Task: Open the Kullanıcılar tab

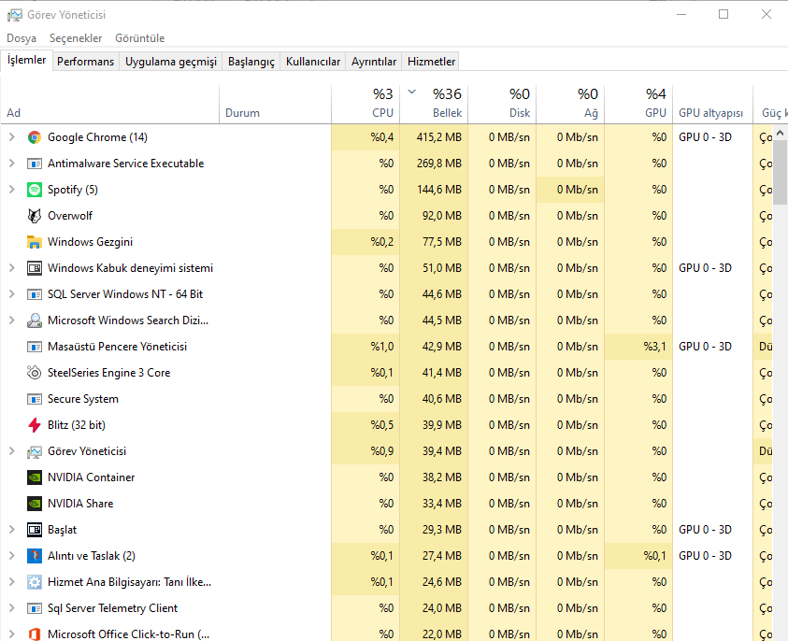Action: [x=313, y=62]
